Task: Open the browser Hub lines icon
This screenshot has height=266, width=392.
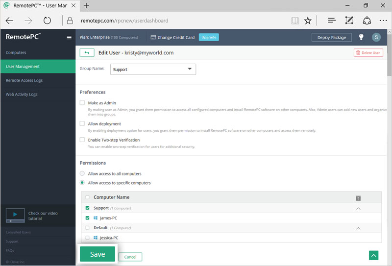Action: tap(332, 20)
